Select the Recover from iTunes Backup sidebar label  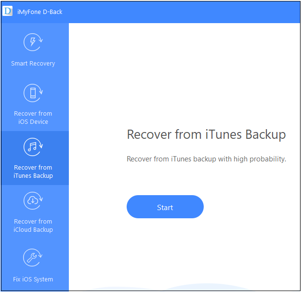(33, 172)
